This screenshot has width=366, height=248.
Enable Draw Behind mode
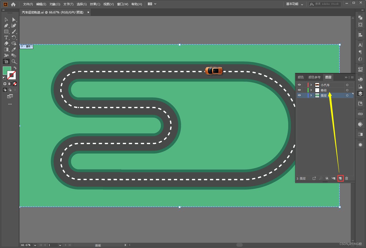(10, 90)
